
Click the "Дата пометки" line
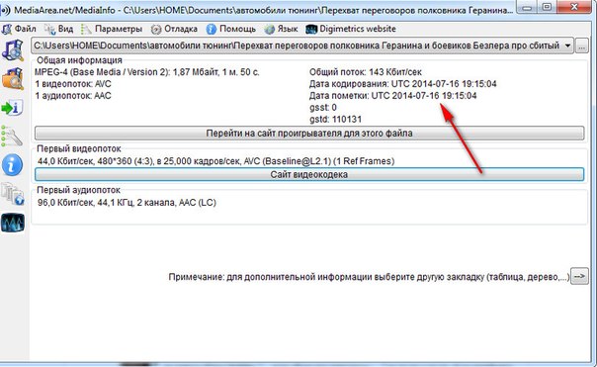tap(393, 96)
